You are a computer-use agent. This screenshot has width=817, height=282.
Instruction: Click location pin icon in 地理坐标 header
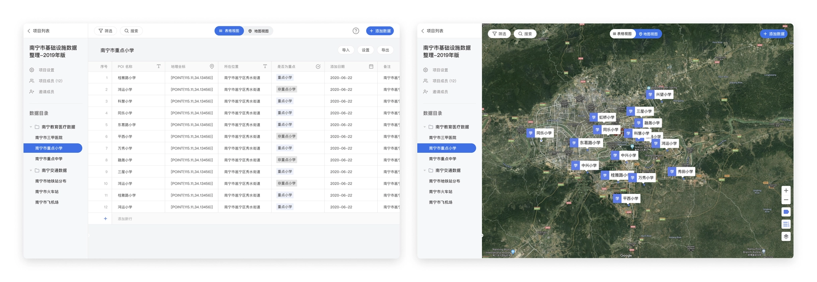[212, 67]
